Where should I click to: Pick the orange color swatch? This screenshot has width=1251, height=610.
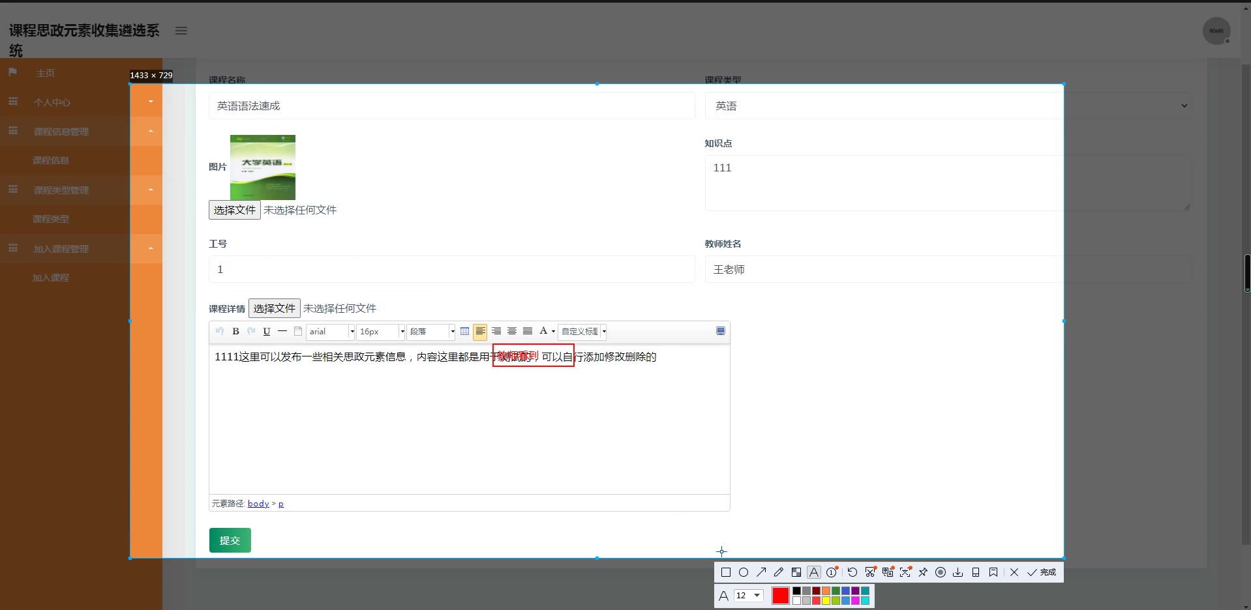coord(826,591)
